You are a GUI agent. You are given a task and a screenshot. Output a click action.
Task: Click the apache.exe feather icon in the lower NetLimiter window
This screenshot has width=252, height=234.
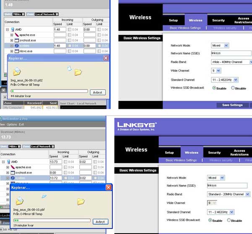[x=13, y=167]
